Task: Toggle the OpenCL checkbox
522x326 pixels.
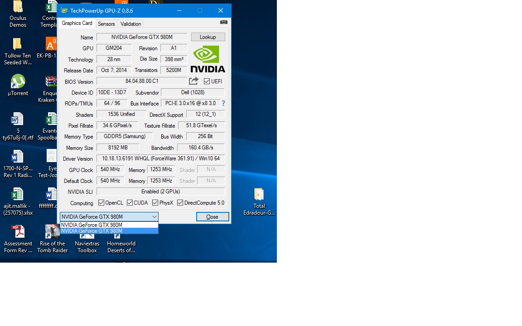Action: click(x=101, y=202)
